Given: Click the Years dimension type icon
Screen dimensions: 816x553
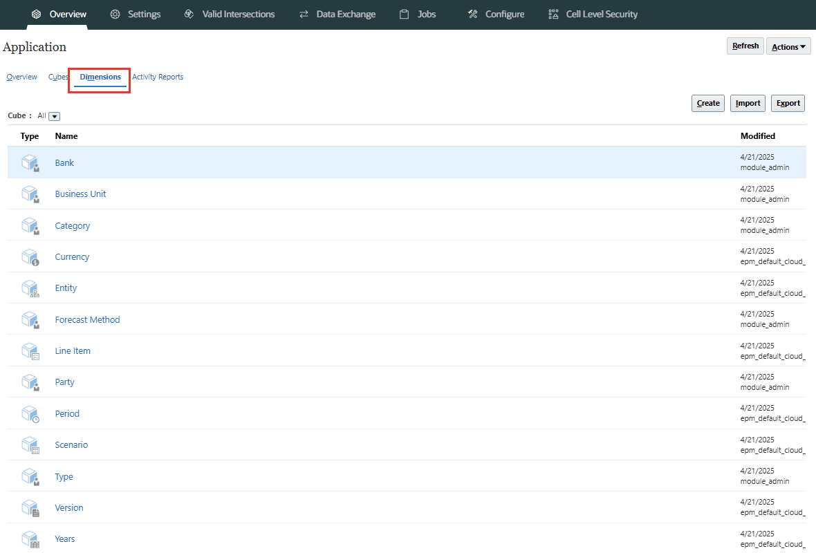Looking at the screenshot, I should (x=30, y=539).
